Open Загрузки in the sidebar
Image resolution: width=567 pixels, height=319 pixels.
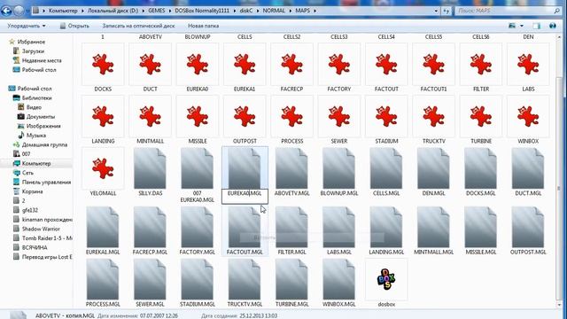click(33, 51)
